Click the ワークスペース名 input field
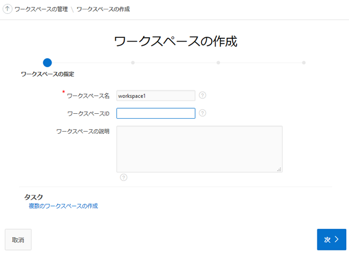The height and width of the screenshot is (256, 349). pyautogui.click(x=156, y=96)
